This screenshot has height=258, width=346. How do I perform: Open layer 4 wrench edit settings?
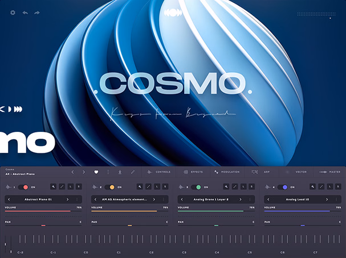click(313, 187)
